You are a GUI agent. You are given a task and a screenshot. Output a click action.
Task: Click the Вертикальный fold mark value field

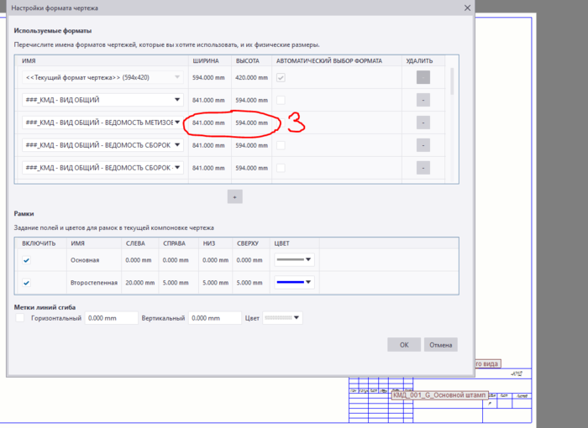(214, 318)
